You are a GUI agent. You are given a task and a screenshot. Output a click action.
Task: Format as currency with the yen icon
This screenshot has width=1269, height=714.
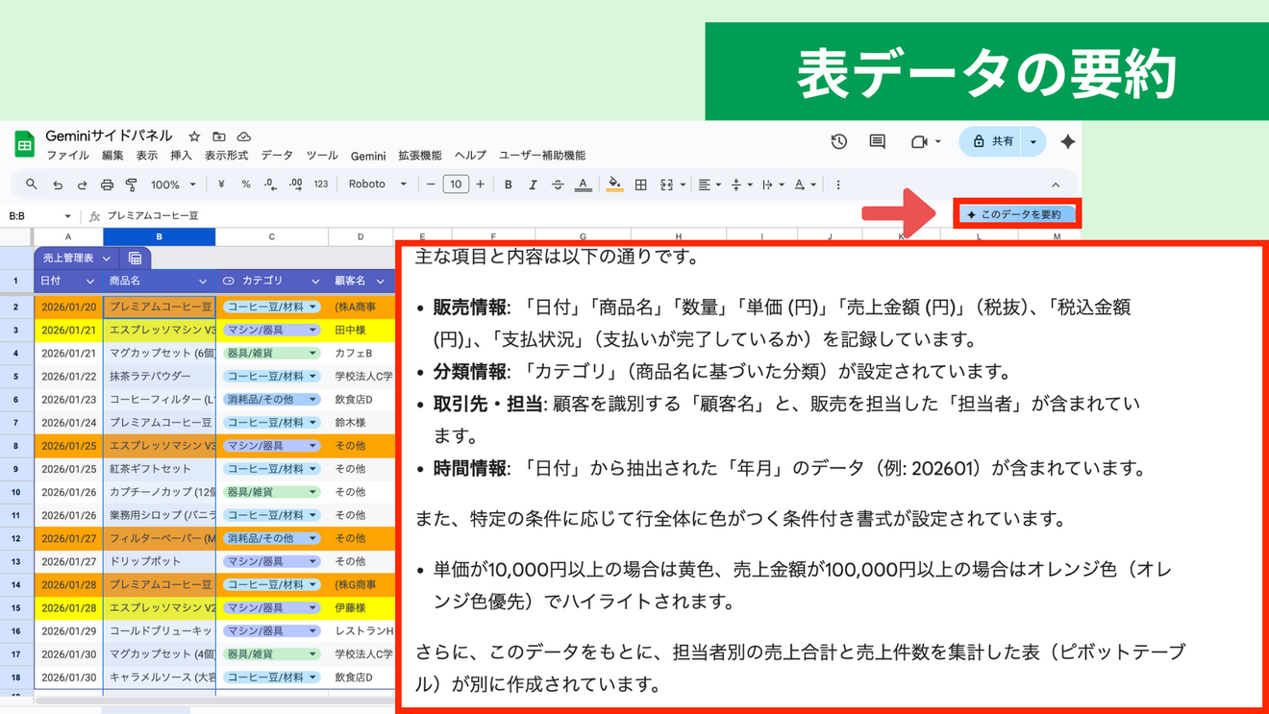pos(221,185)
